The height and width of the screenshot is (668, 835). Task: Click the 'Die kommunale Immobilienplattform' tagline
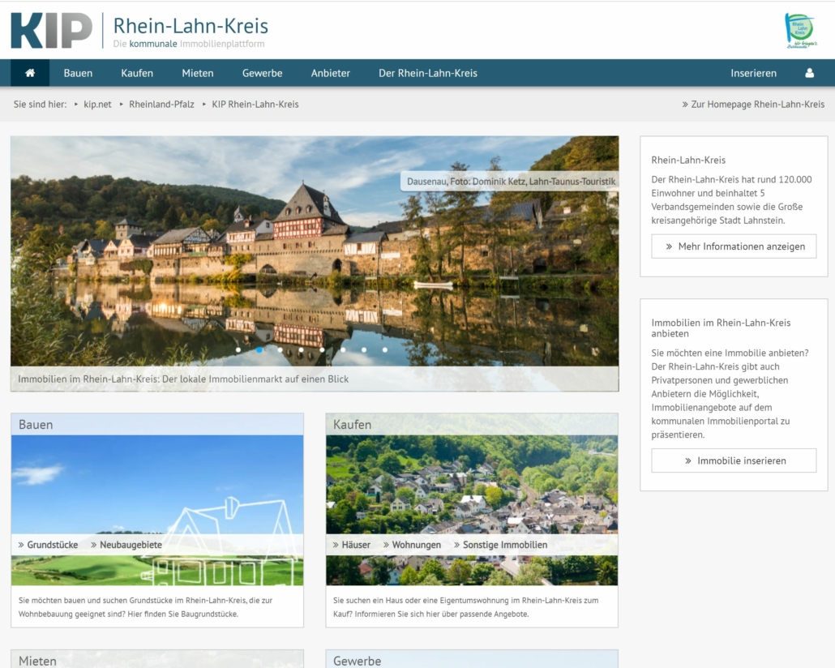189,44
